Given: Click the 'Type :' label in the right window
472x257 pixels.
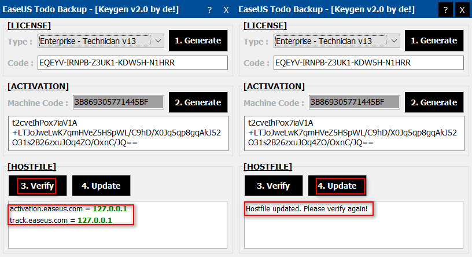Looking at the screenshot, I should pos(256,42).
